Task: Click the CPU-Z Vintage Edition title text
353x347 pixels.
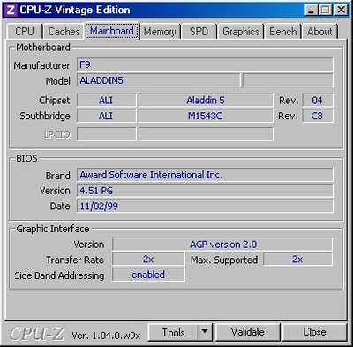Action: 75,10
